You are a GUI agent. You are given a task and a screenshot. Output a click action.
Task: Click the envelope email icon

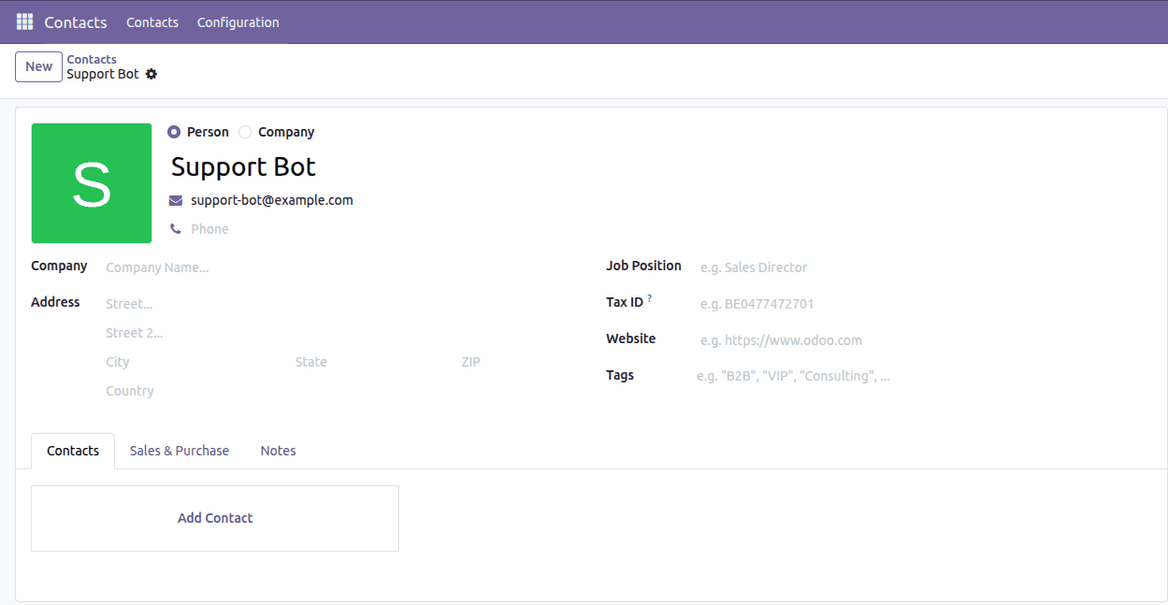(176, 200)
